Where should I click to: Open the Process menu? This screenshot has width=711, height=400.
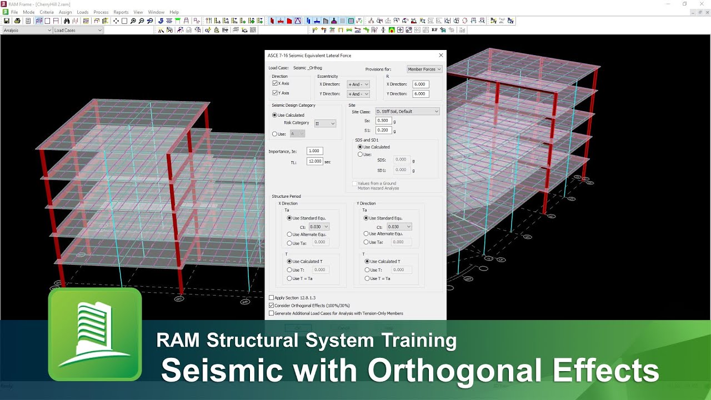[x=101, y=12]
